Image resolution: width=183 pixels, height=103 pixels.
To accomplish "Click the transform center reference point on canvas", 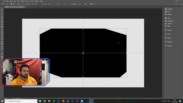I will [83, 53].
